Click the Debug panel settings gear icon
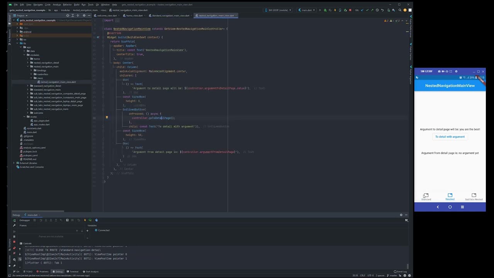494x278 pixels. pos(401,215)
